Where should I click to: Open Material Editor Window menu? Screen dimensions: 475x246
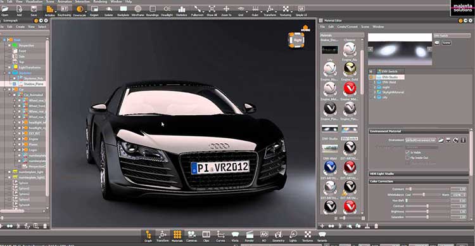[x=378, y=27]
